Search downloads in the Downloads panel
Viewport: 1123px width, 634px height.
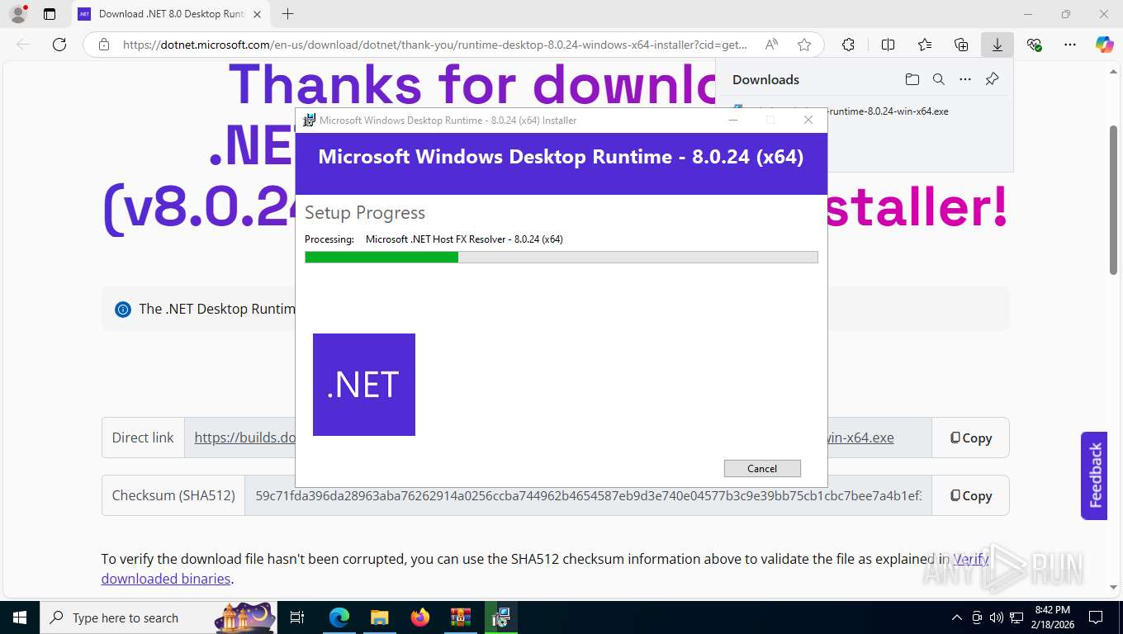point(938,79)
